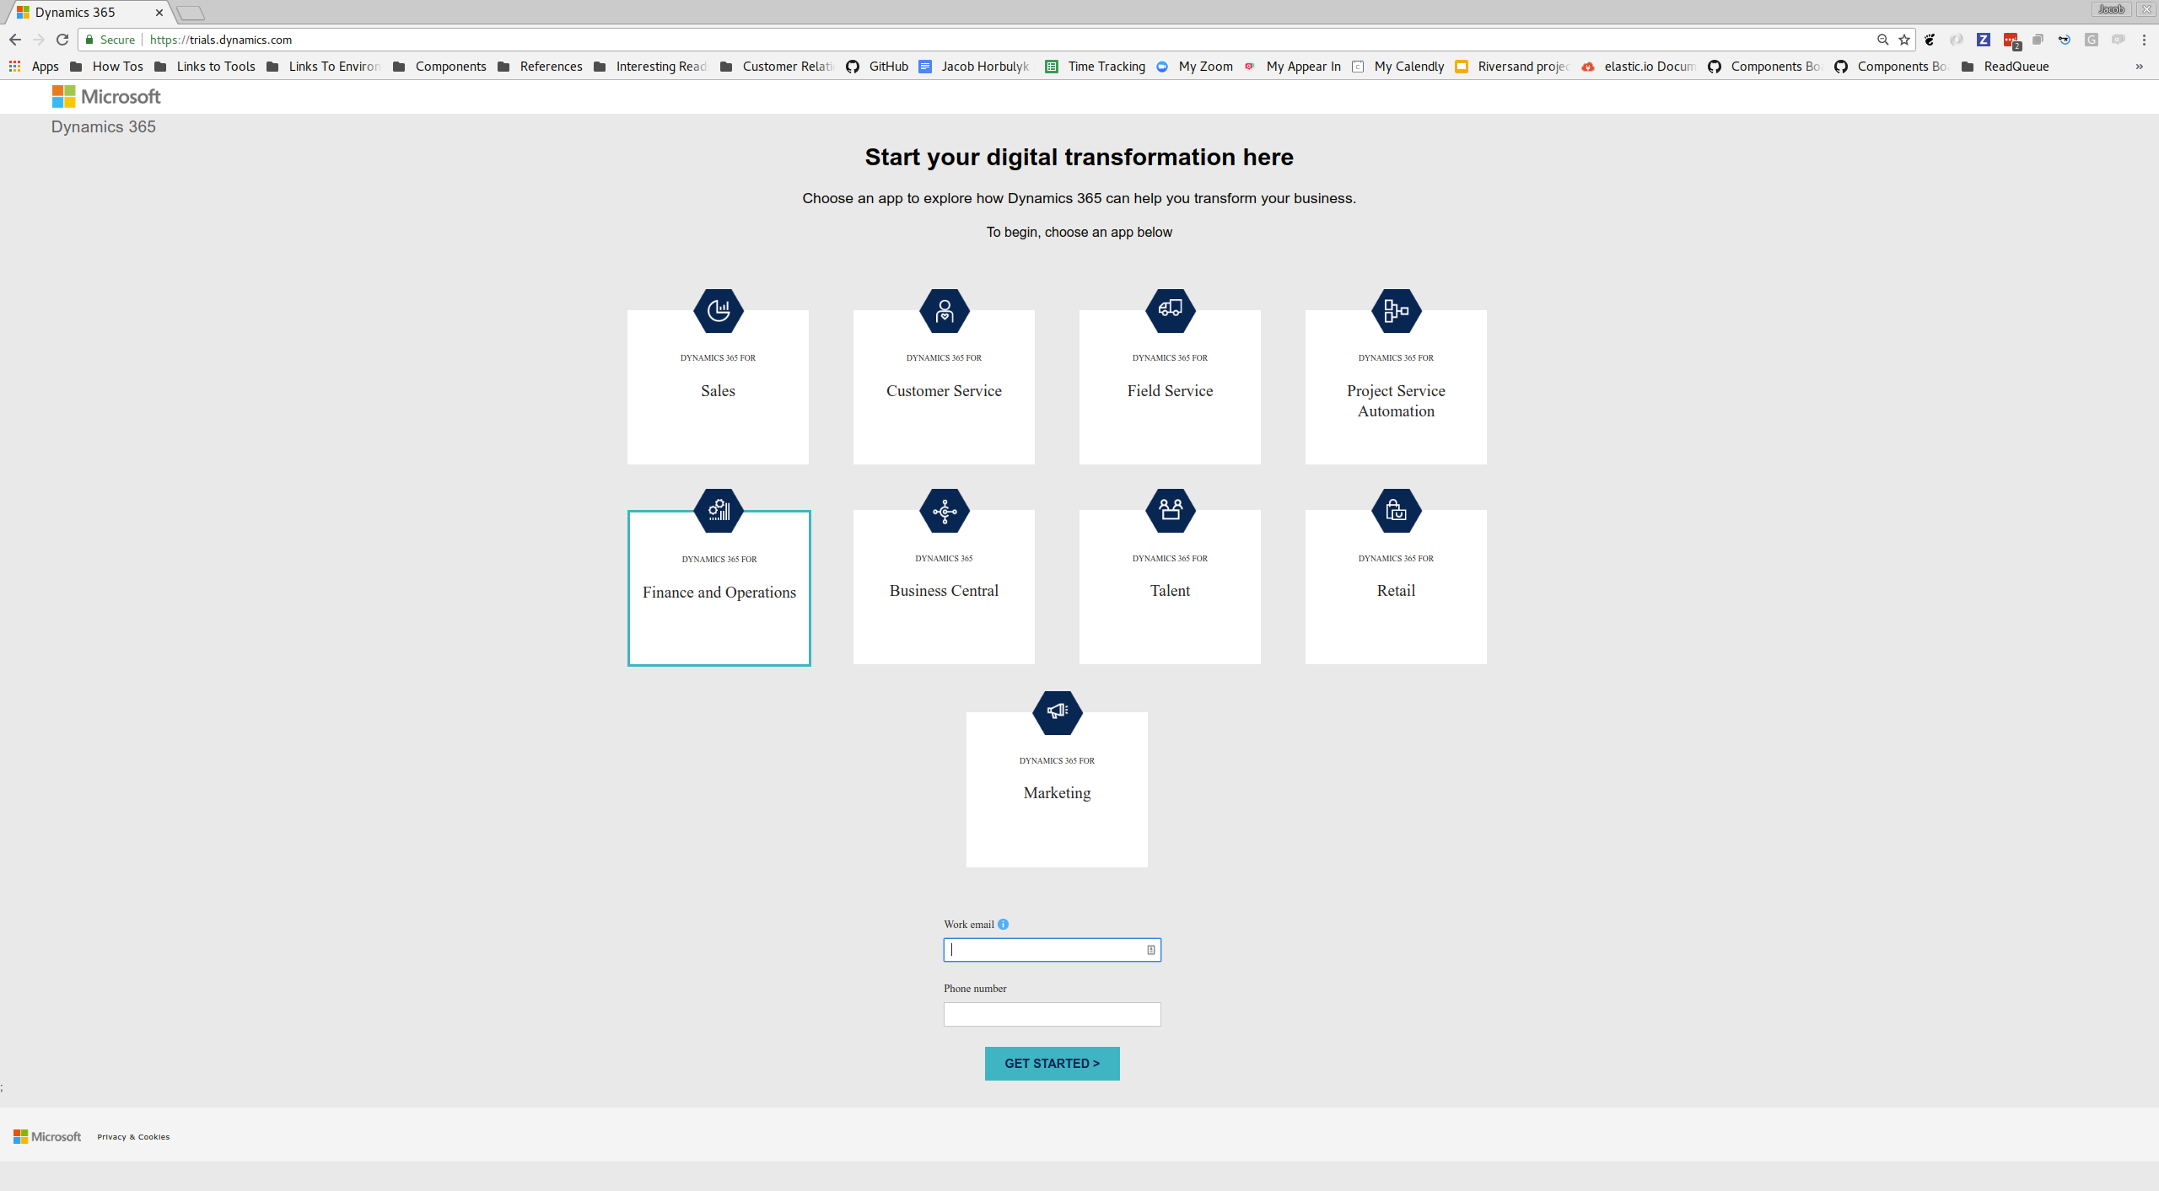Click the footer Microsoft logo
Viewport: 2159px width, 1191px height.
click(47, 1136)
